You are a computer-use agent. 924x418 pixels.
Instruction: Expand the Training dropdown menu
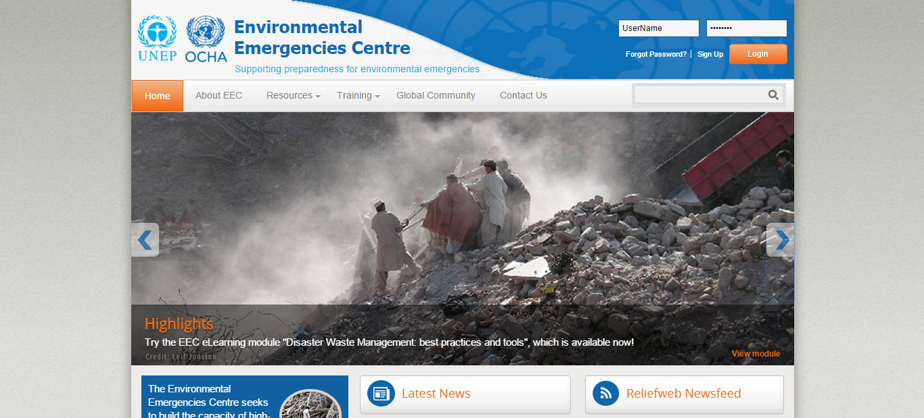click(358, 96)
